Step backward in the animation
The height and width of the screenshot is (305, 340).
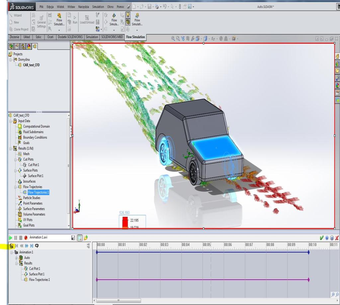(x=22, y=246)
